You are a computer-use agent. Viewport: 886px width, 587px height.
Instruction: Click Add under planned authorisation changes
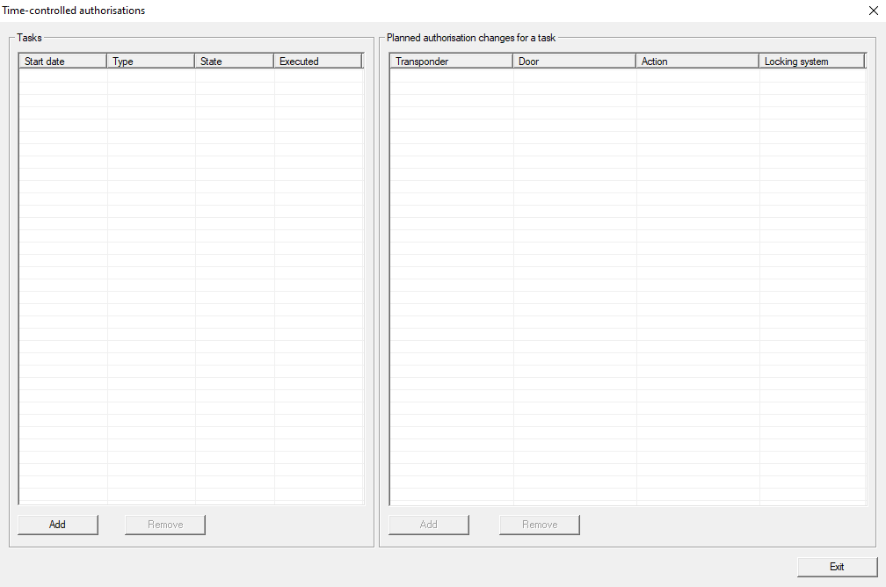[429, 525]
